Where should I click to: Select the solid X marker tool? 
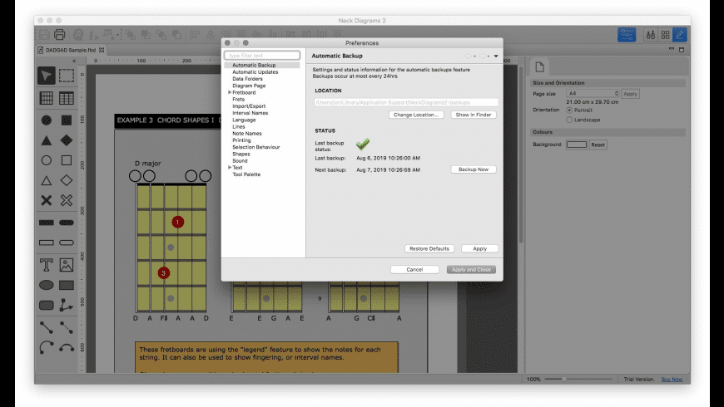[46, 200]
